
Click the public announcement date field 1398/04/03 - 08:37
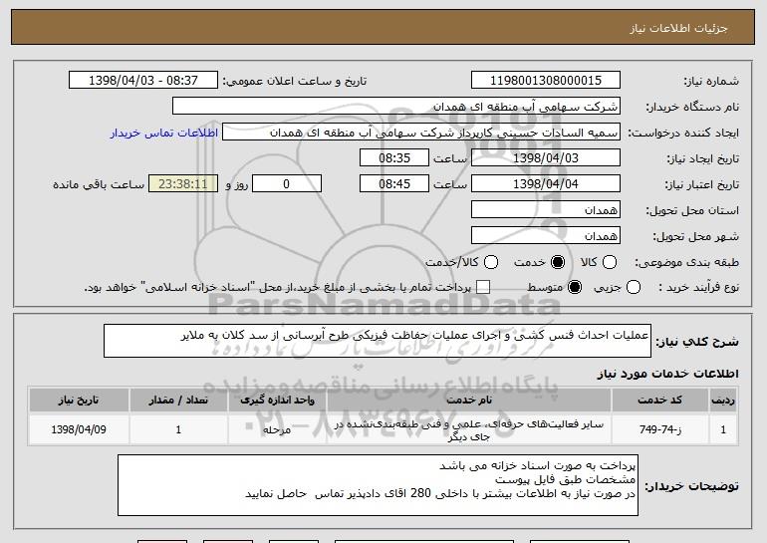point(143,81)
